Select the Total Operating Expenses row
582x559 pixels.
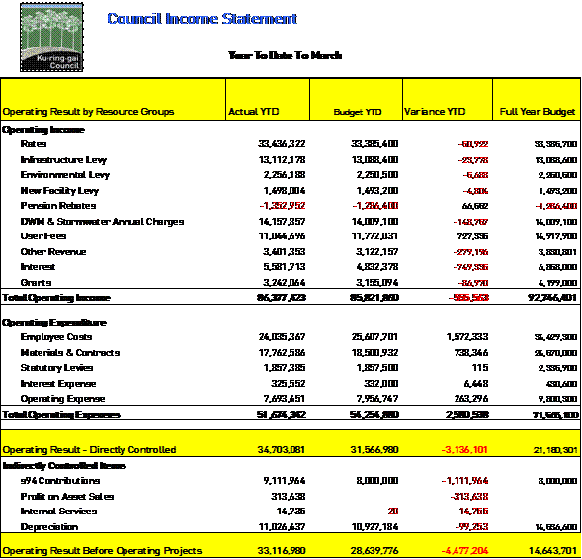tap(291, 414)
